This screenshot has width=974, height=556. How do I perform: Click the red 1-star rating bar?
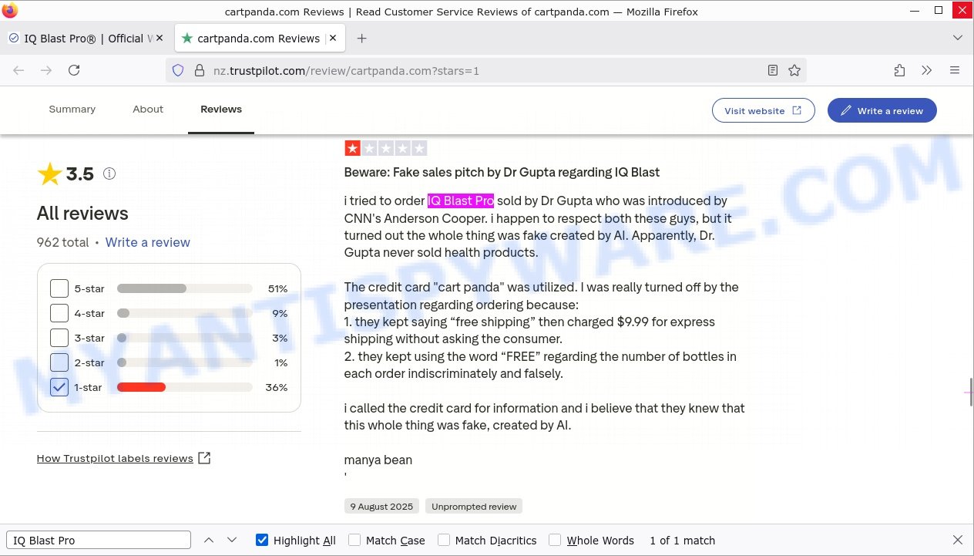[142, 387]
